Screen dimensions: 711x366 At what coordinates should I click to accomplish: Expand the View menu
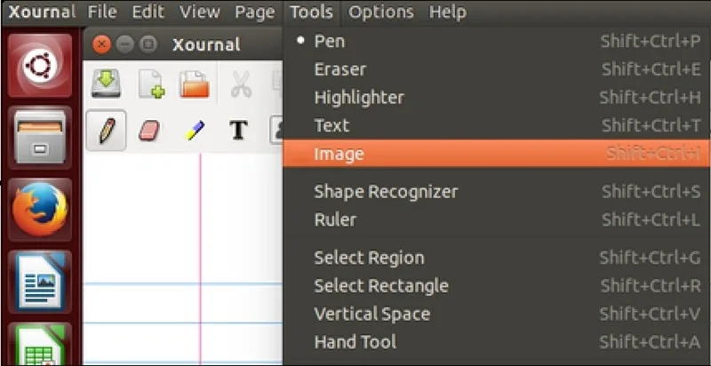click(x=199, y=12)
